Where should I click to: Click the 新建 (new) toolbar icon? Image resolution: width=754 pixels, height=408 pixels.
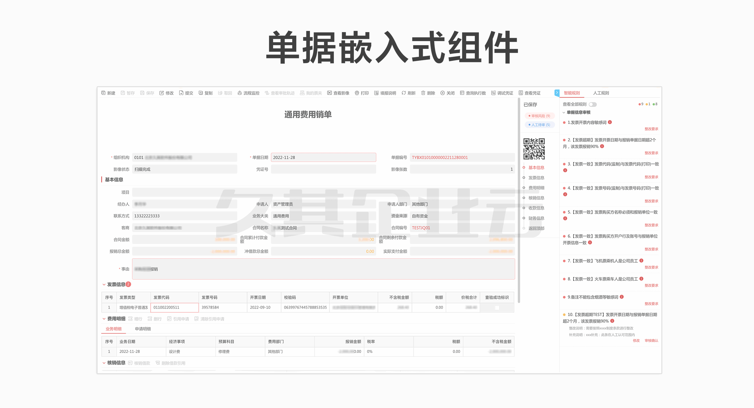(104, 93)
